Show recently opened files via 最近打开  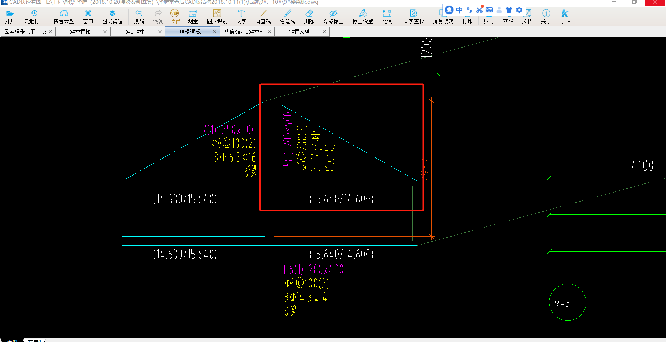point(34,17)
